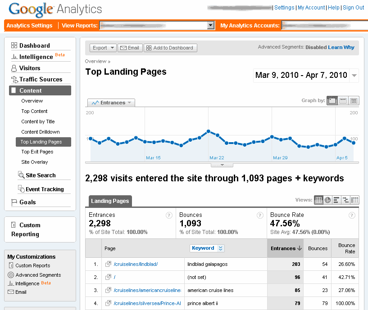Select the Landing Pages tab
368x310 pixels.
(x=110, y=201)
